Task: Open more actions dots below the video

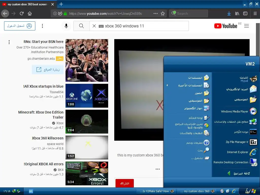Action: tap(157, 169)
